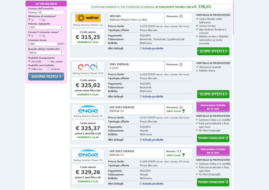Click Rating Servizio Clienti: 97,8 text
This screenshot has height=190, width=269.
click(x=88, y=73)
